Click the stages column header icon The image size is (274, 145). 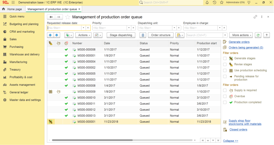(51, 43)
